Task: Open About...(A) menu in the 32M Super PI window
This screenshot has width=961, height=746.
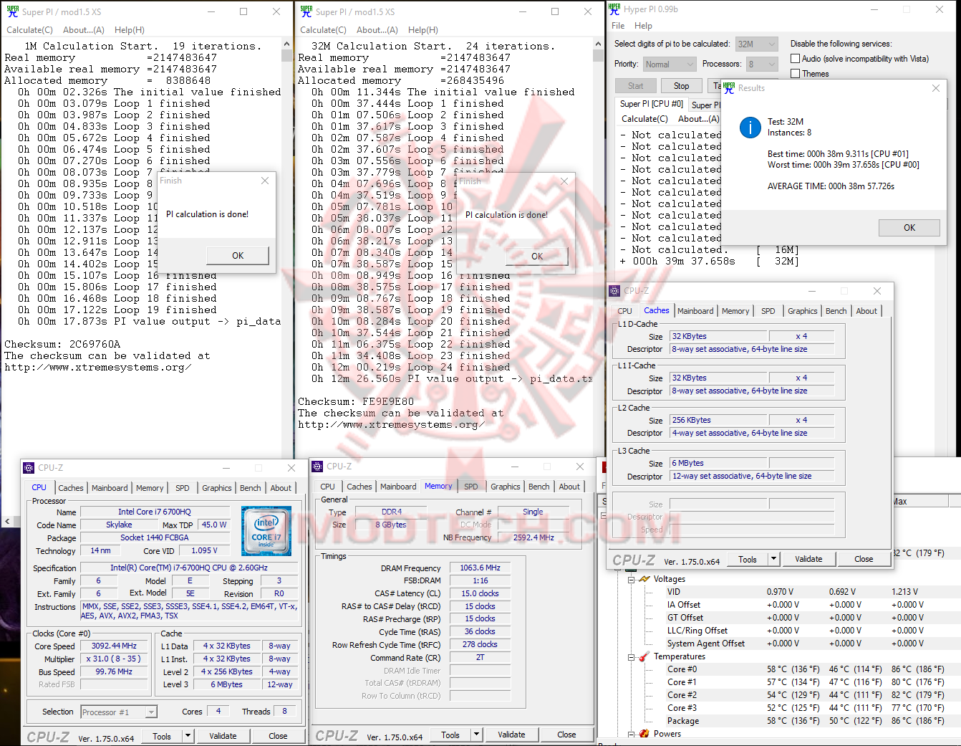Action: click(x=377, y=30)
